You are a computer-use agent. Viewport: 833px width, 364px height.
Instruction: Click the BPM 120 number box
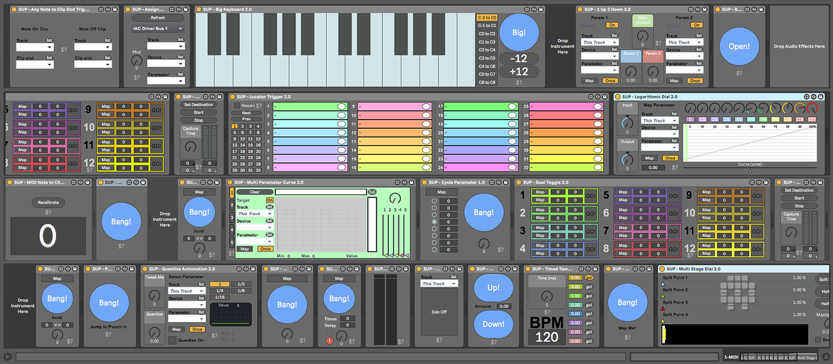coord(547,337)
